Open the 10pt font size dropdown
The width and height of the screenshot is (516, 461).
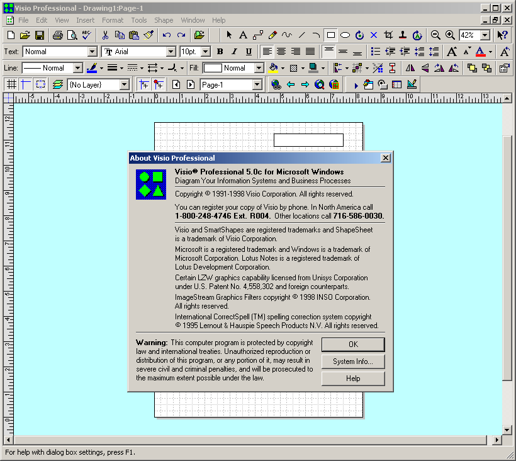(206, 52)
